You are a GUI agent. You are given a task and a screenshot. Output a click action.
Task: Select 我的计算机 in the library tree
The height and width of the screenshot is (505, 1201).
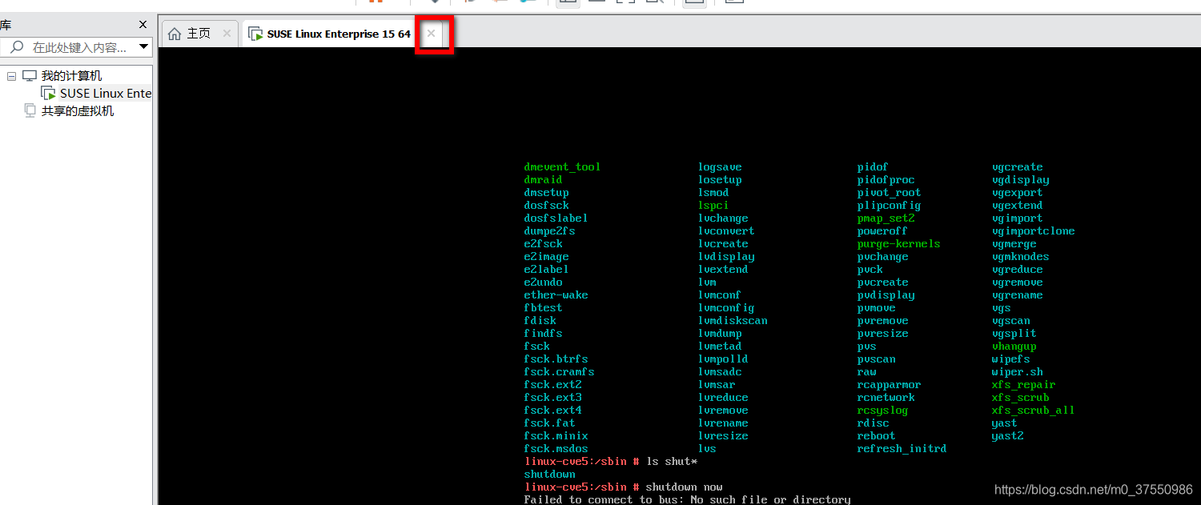click(72, 76)
